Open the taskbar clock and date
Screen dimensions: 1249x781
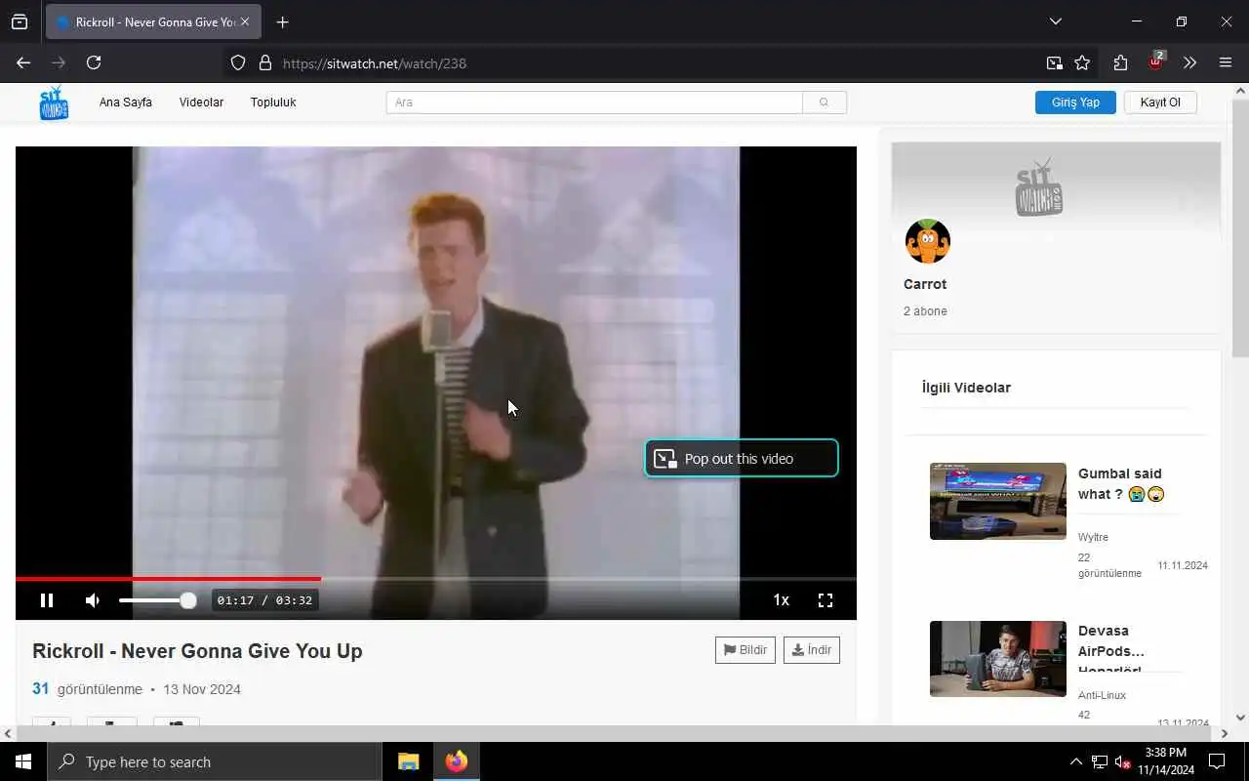(1166, 761)
